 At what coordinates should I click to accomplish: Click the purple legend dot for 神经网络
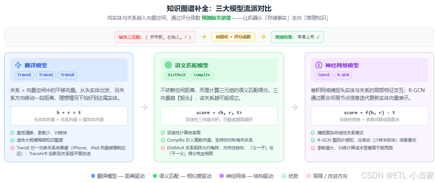(221, 176)
